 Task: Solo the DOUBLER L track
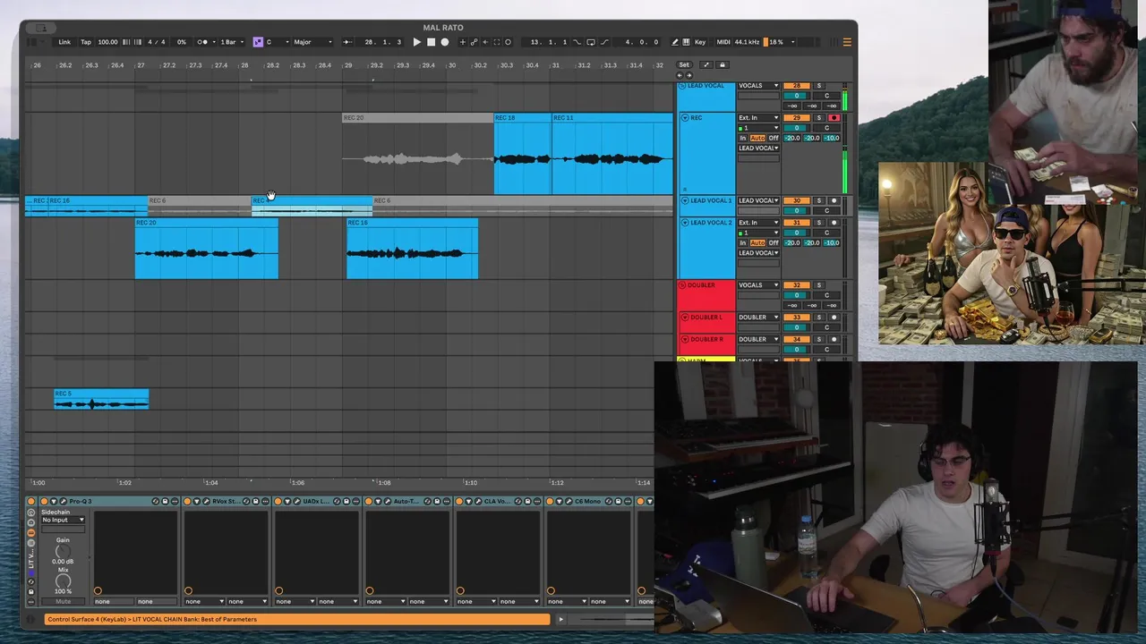pyautogui.click(x=818, y=318)
